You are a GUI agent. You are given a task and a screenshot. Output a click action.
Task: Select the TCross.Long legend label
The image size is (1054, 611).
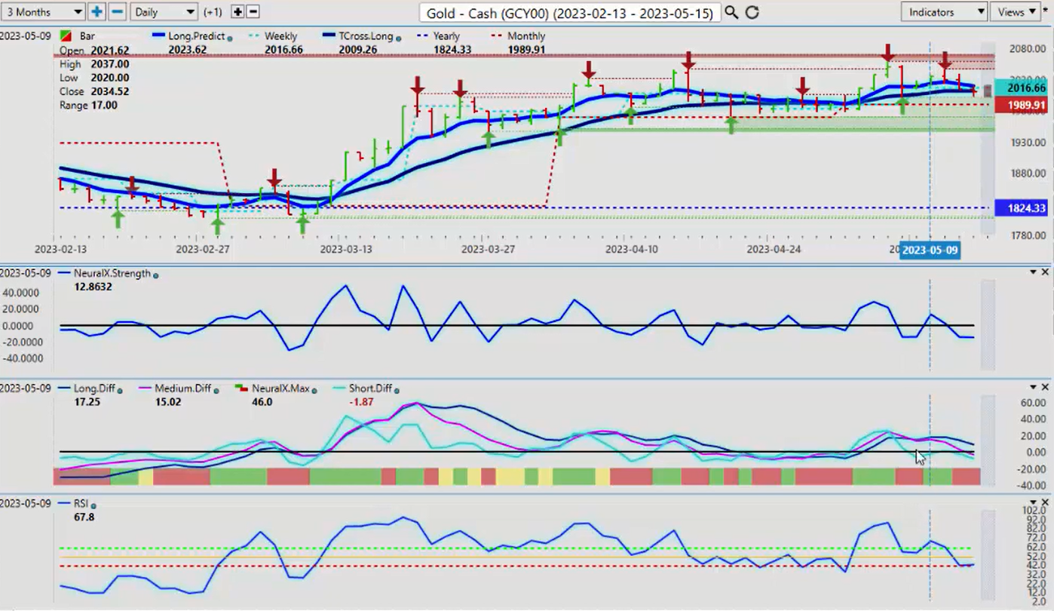point(365,36)
